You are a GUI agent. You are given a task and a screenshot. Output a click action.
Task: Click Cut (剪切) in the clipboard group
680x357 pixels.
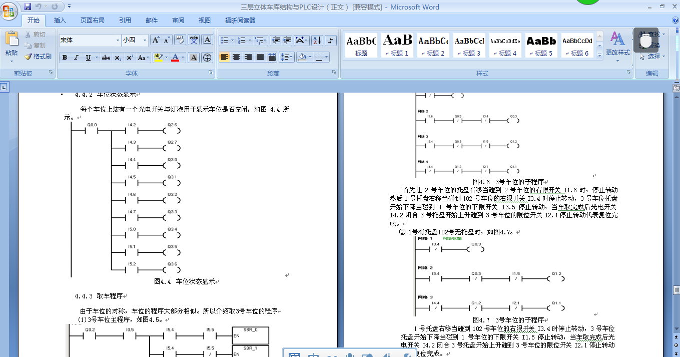(x=35, y=34)
